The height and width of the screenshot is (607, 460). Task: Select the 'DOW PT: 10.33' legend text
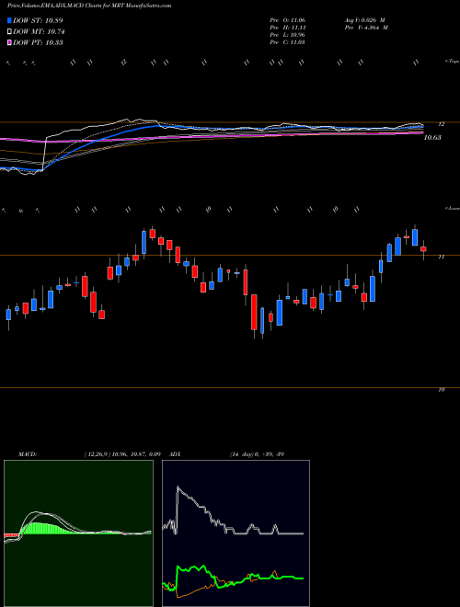[x=38, y=42]
